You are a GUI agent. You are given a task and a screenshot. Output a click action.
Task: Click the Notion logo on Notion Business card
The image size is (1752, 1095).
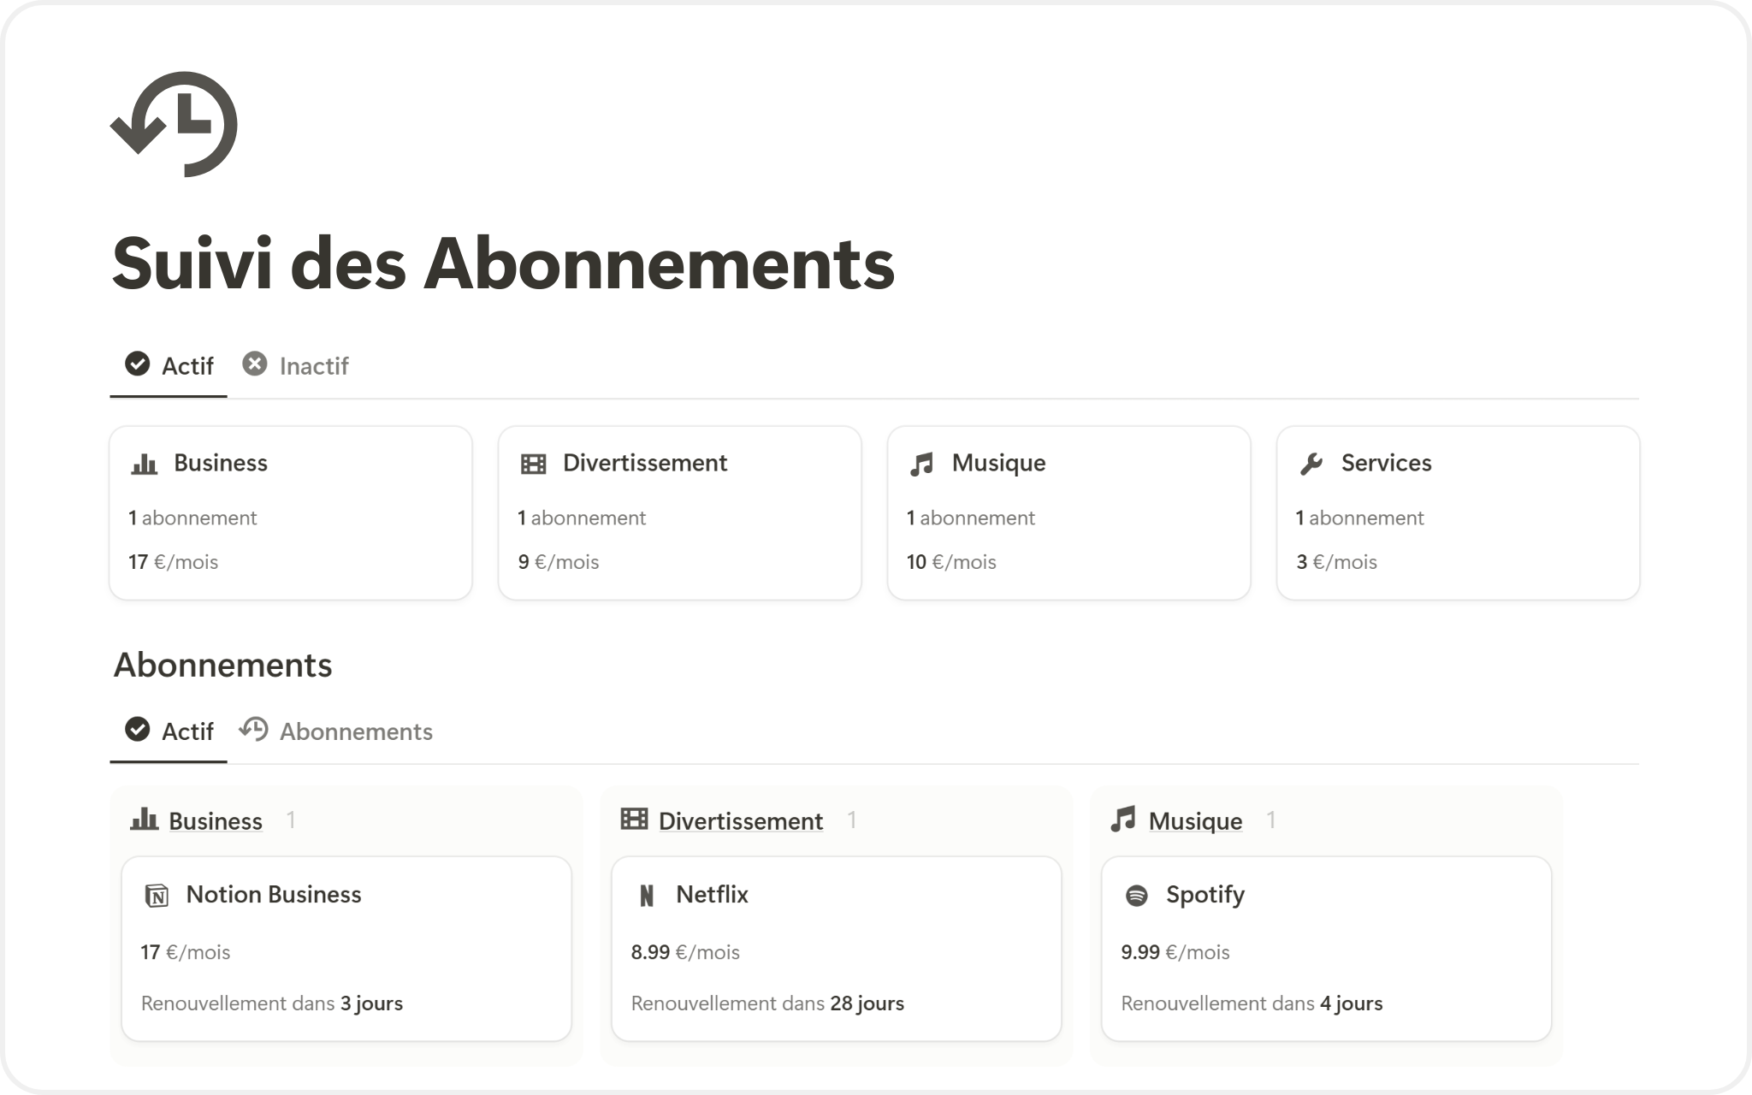tap(157, 896)
